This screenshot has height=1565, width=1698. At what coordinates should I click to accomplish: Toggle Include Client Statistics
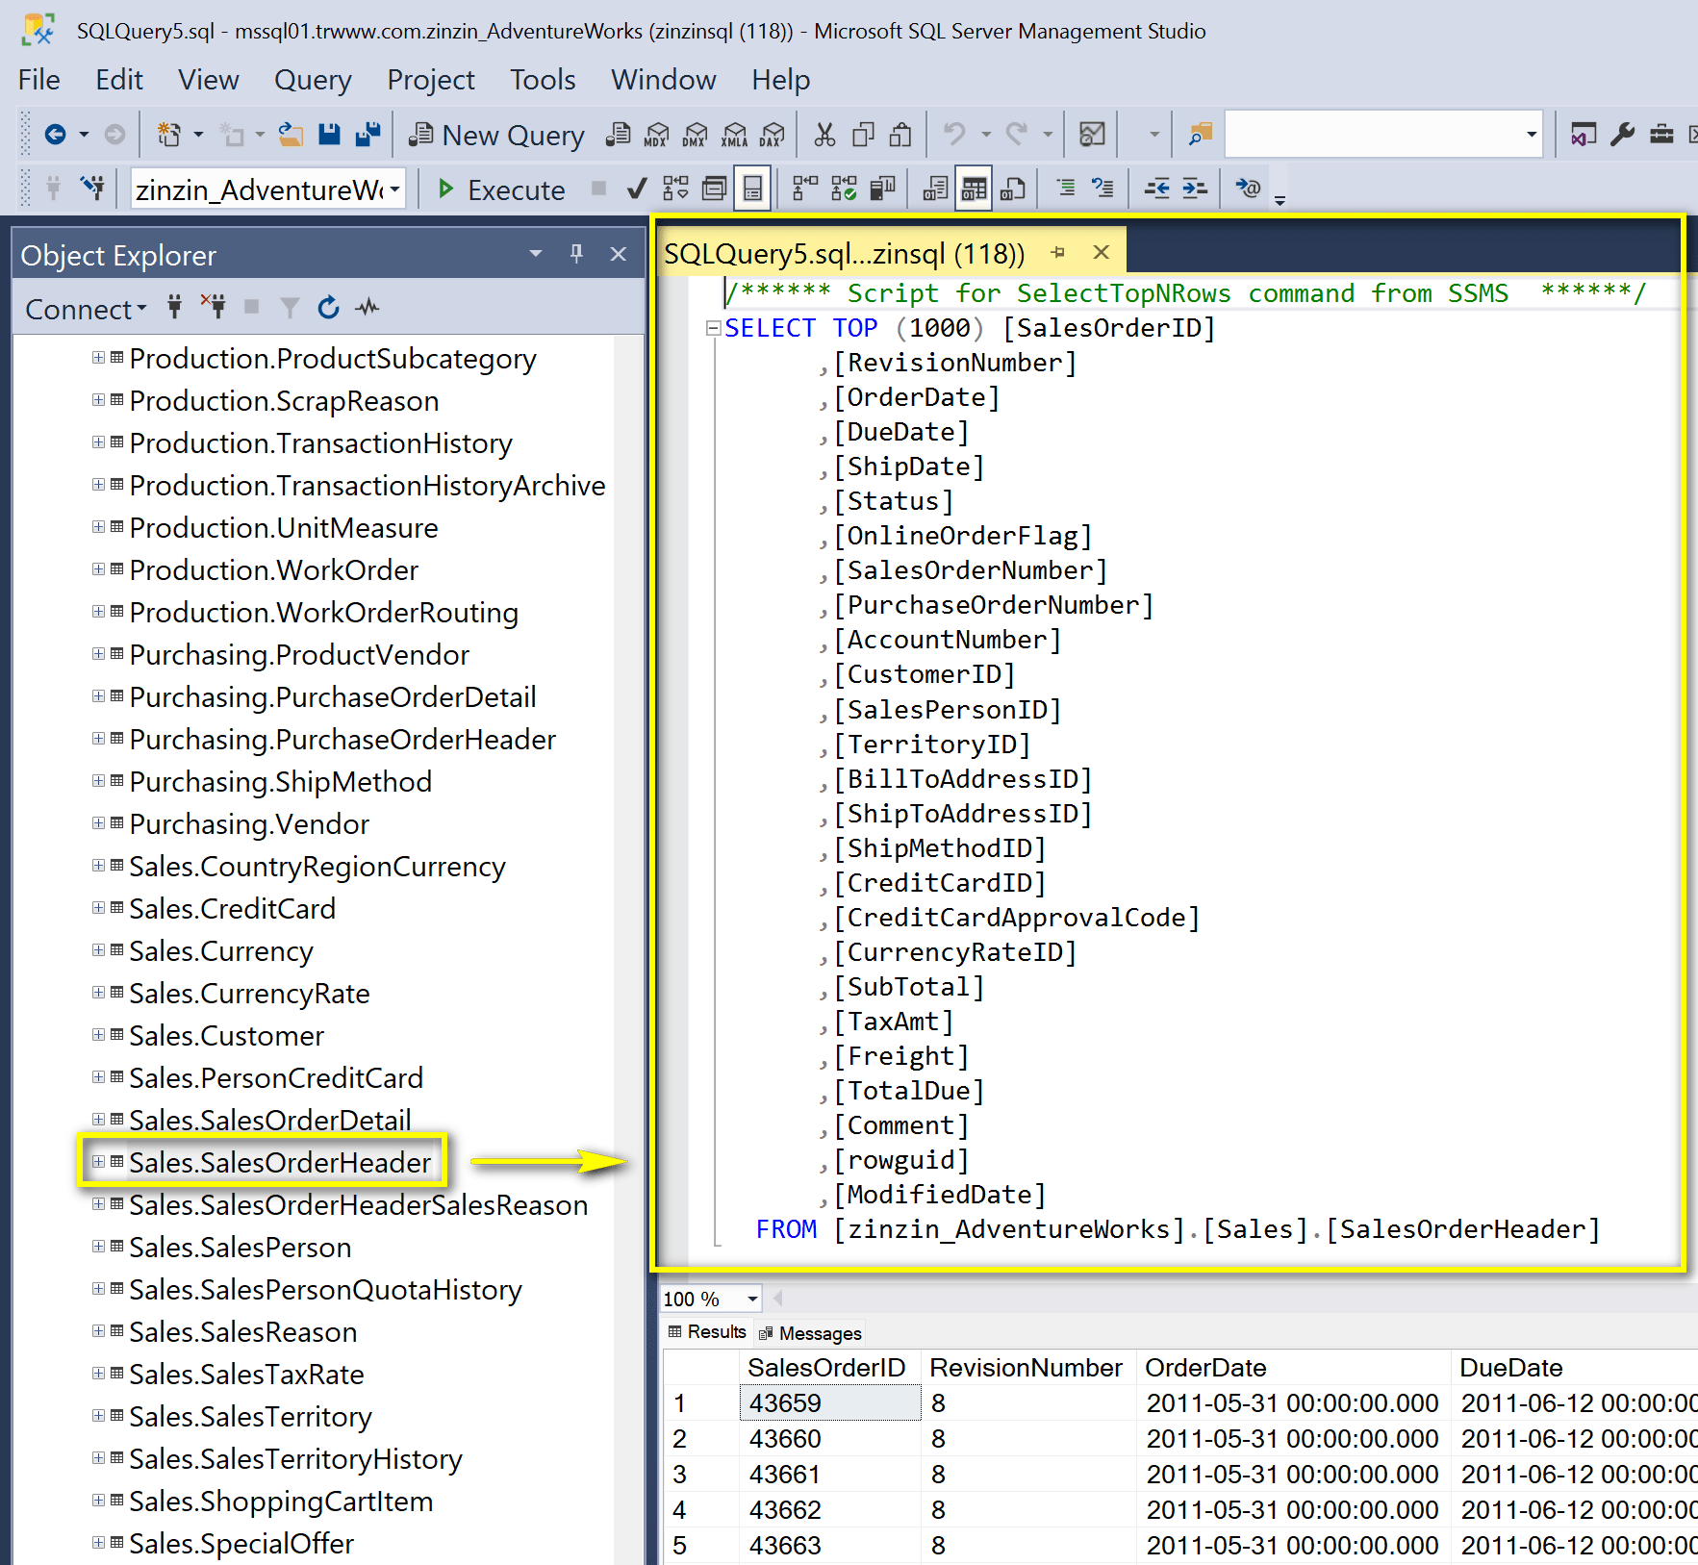coord(882,189)
